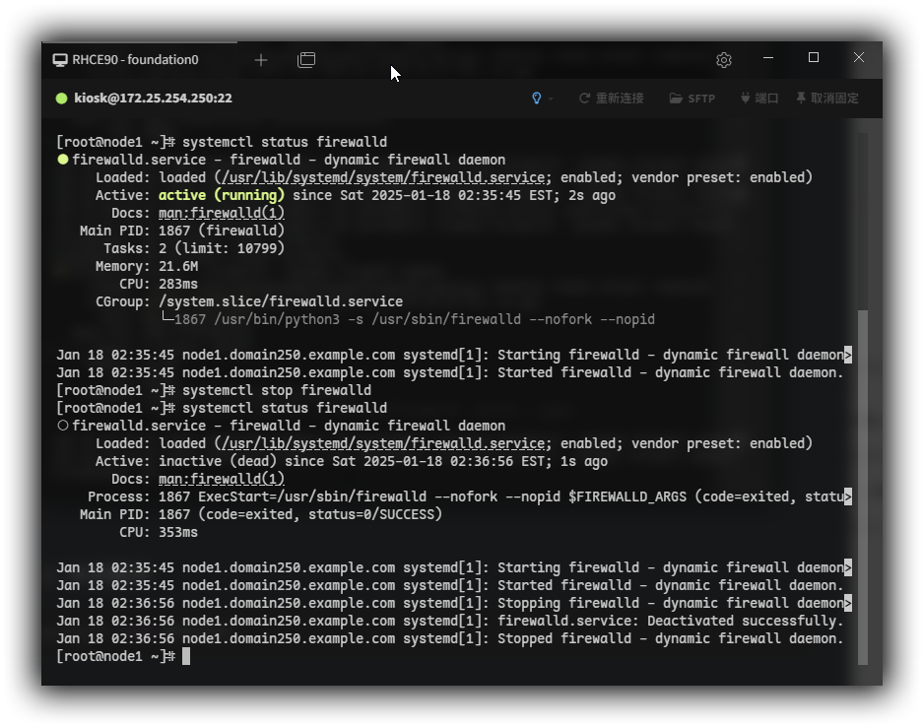
Task: Open the 端口 port forwarding option
Action: click(759, 99)
